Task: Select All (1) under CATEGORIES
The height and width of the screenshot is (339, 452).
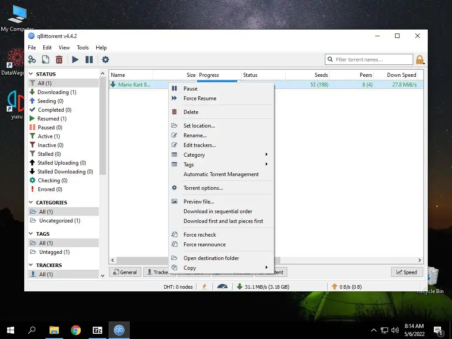Action: click(x=64, y=211)
